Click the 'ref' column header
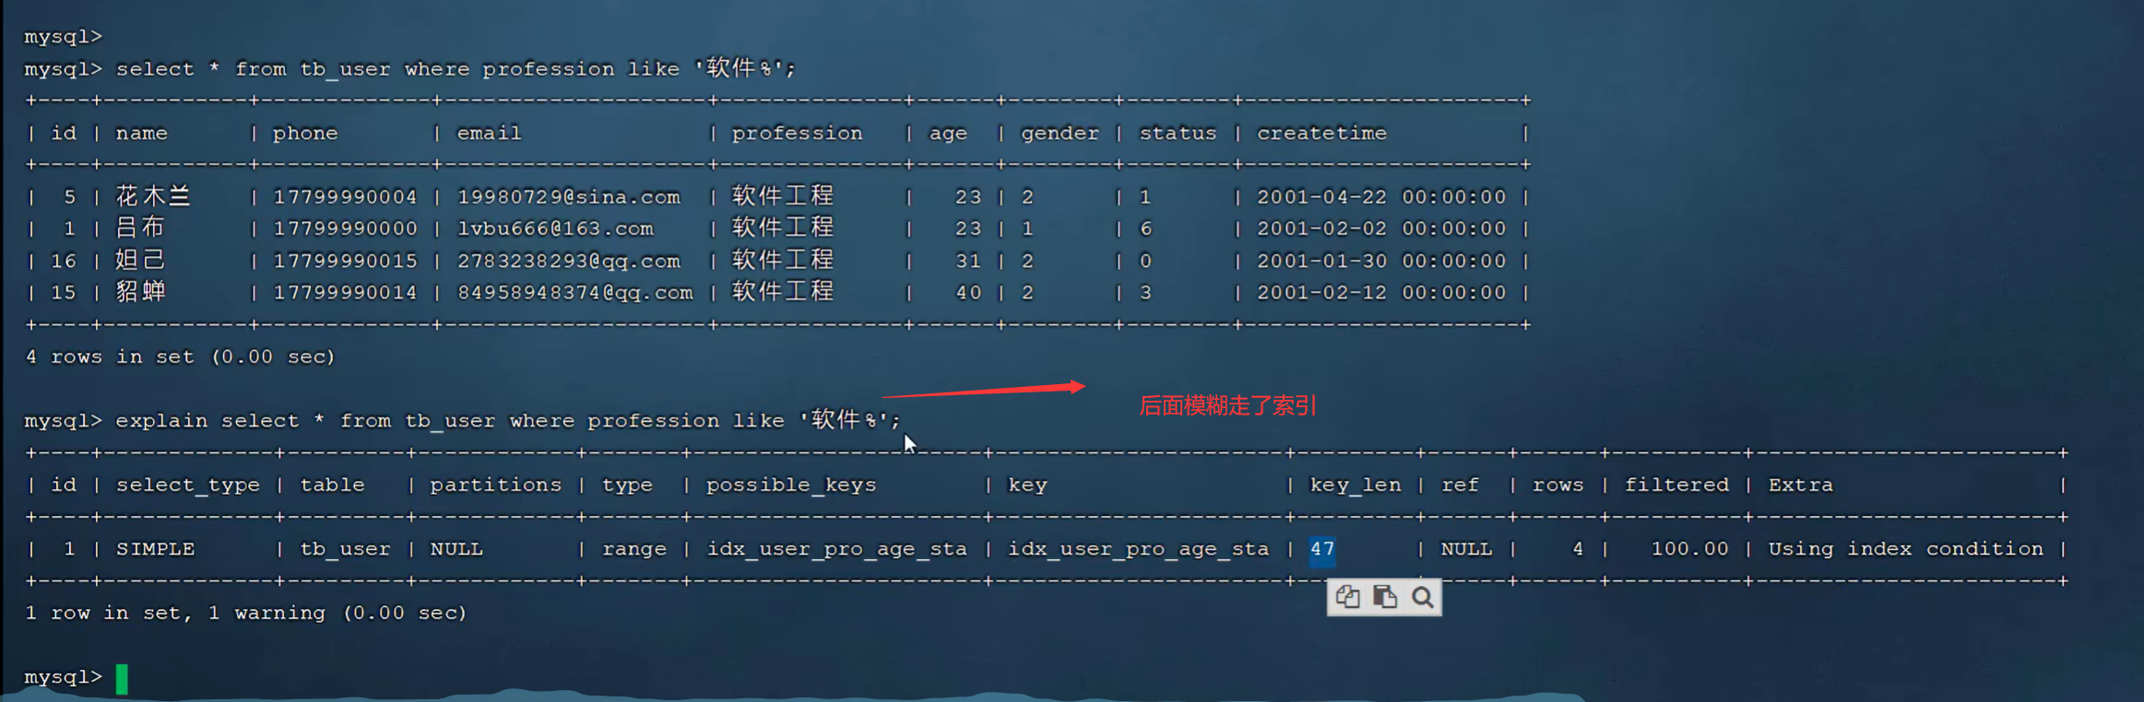The width and height of the screenshot is (2144, 702). coord(1460,486)
